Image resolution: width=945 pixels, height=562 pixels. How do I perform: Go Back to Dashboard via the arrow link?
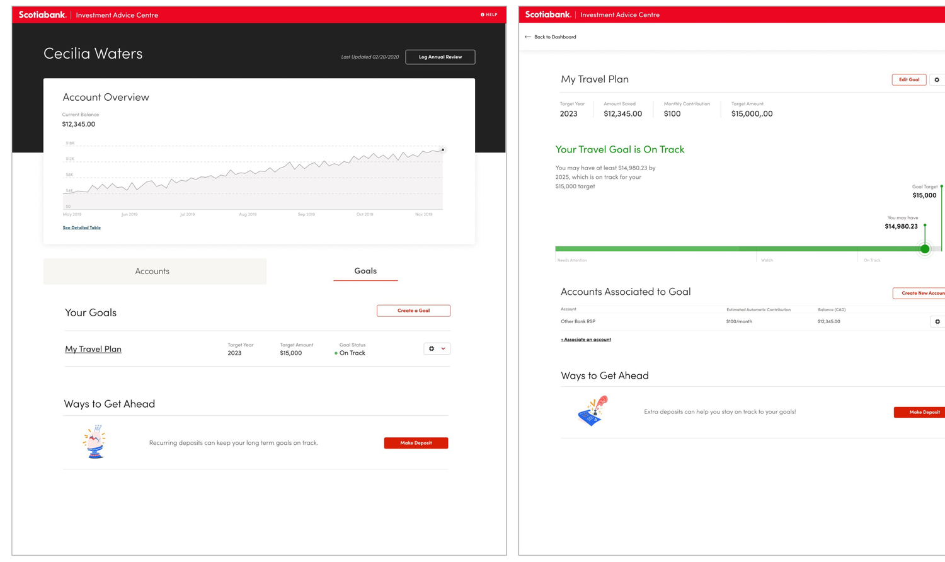click(x=550, y=37)
